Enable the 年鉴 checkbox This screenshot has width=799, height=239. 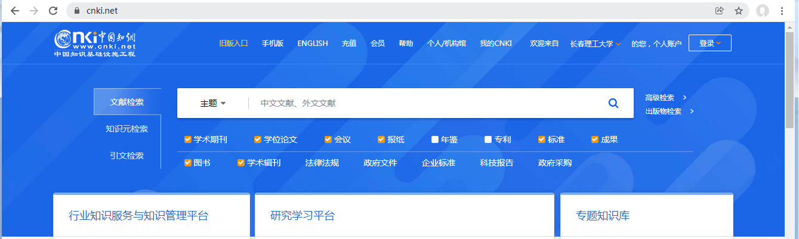pyautogui.click(x=435, y=139)
